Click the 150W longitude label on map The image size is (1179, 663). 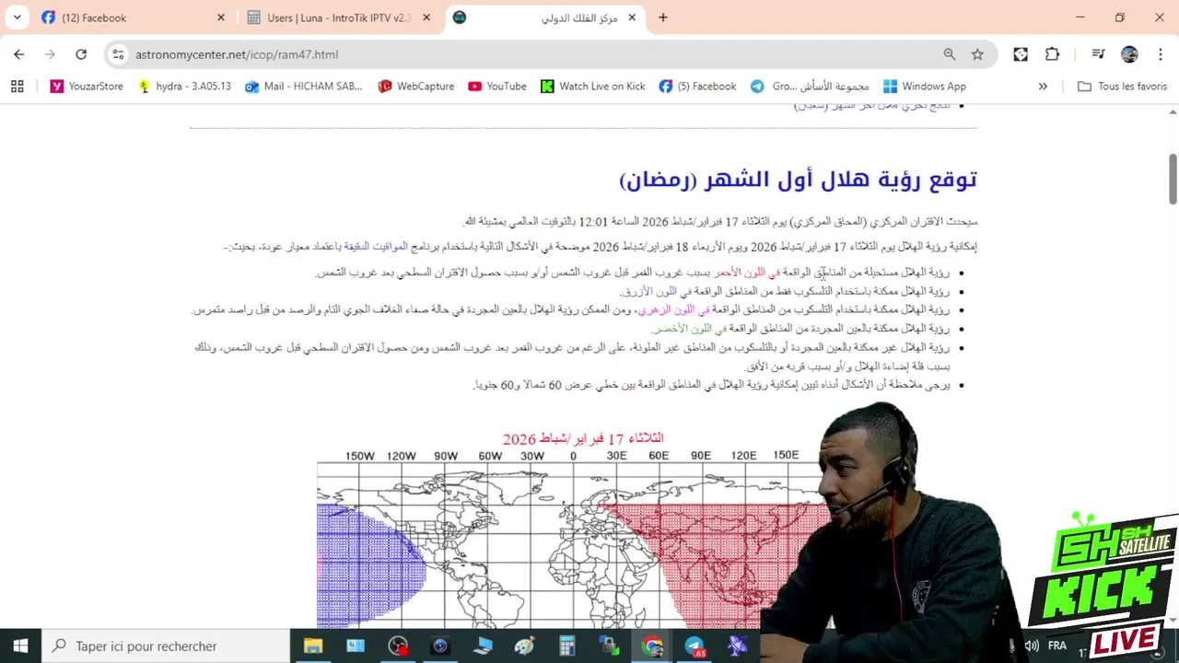(359, 456)
